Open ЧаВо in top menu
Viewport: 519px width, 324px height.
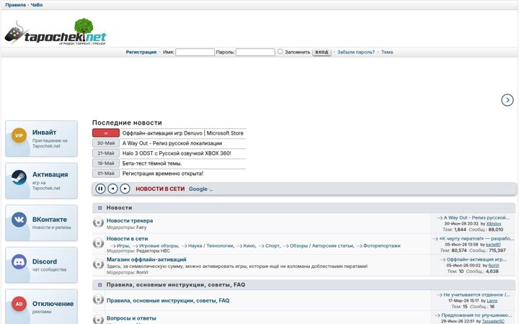[37, 5]
